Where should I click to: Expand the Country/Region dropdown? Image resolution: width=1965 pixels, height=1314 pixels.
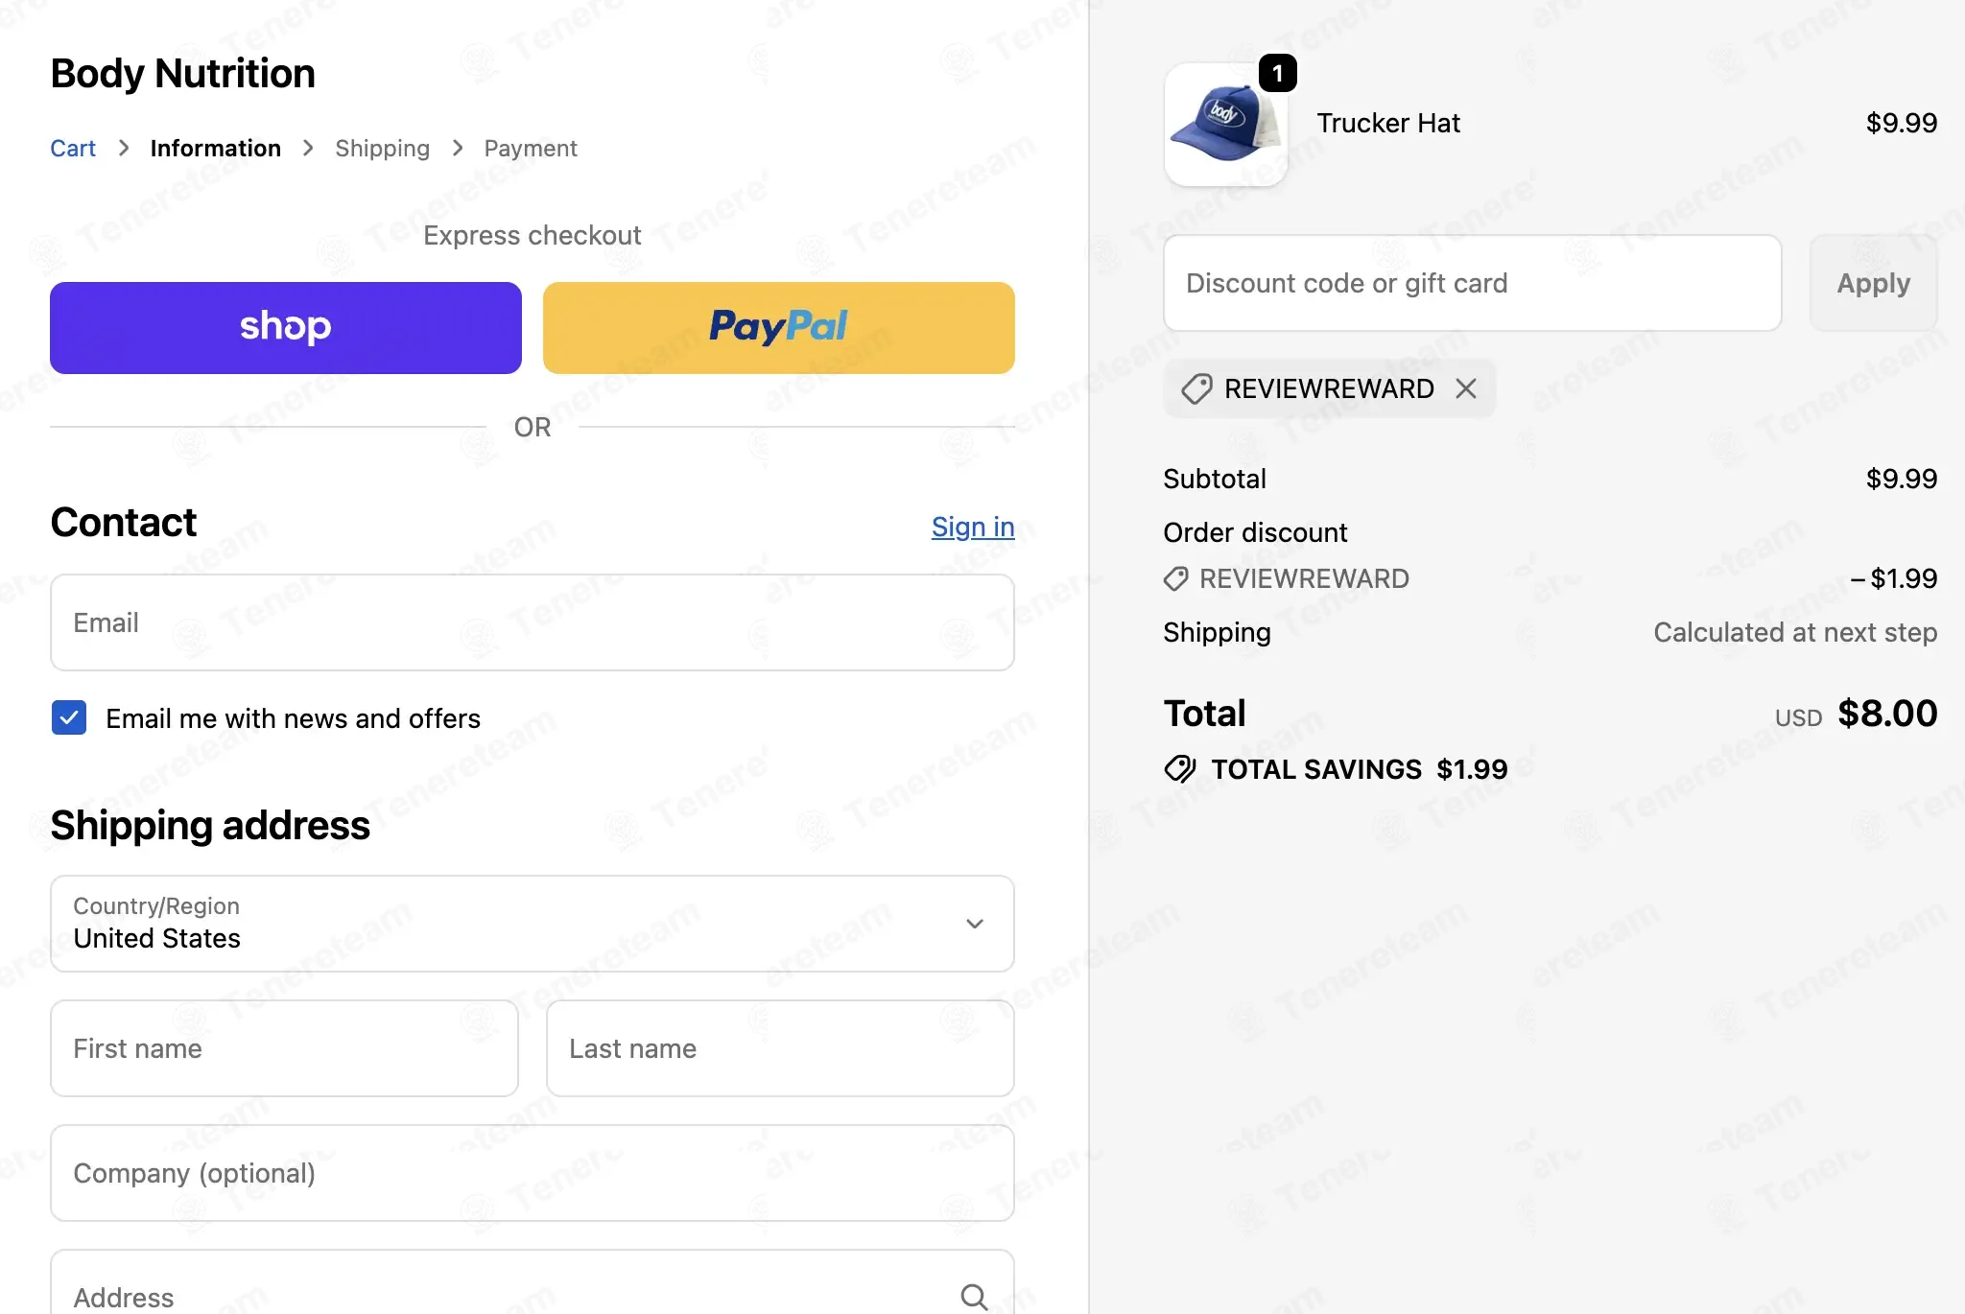click(533, 924)
